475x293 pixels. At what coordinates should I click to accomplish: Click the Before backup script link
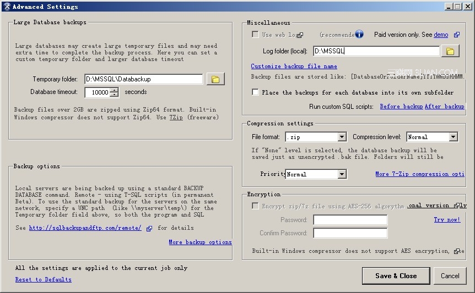pyautogui.click(x=401, y=106)
